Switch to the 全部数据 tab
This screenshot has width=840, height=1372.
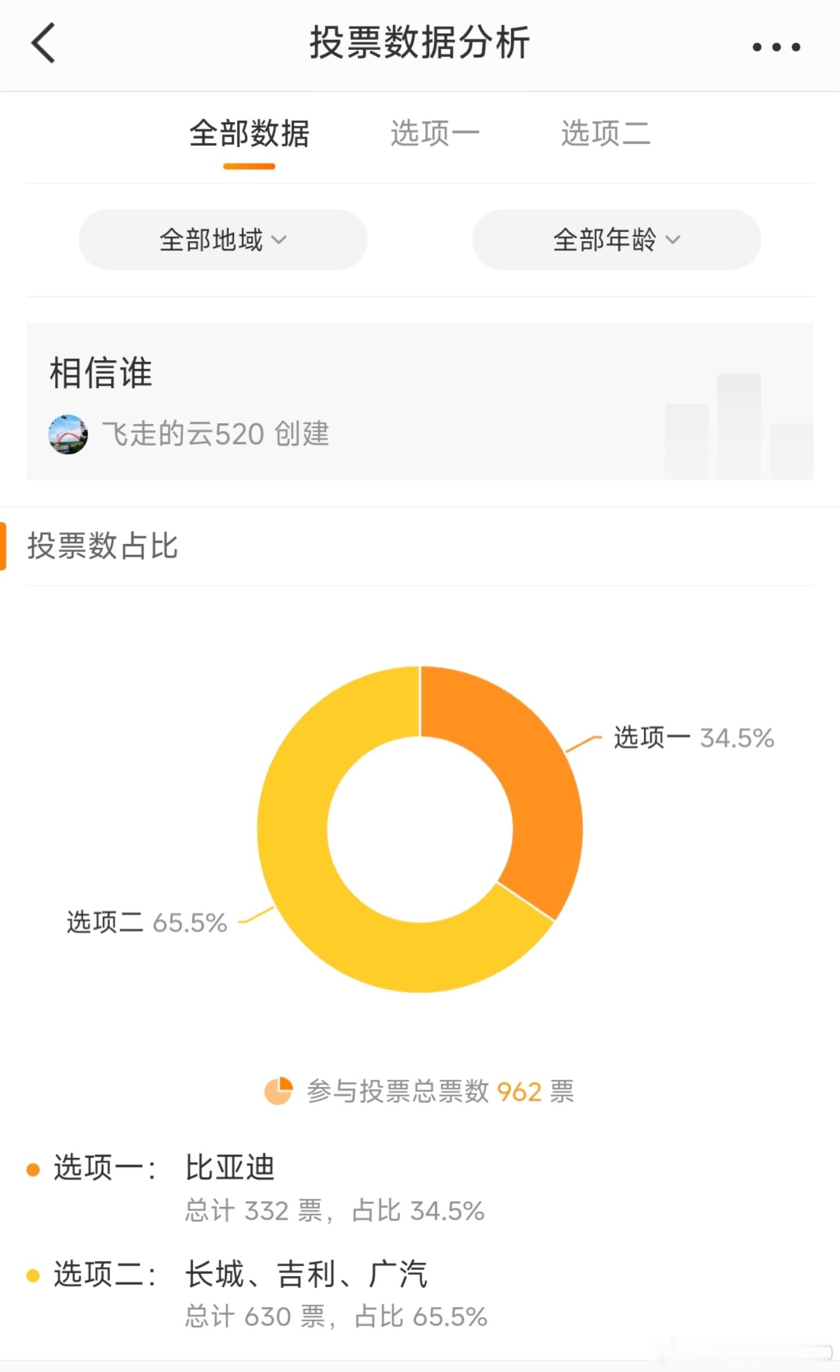(249, 134)
